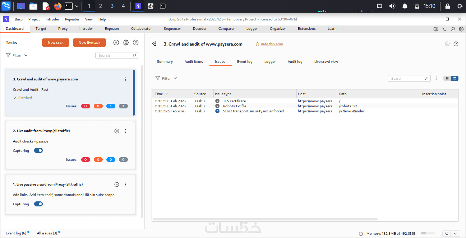This screenshot has width=466, height=238.
Task: Open the Burp menu
Action: tap(18, 19)
